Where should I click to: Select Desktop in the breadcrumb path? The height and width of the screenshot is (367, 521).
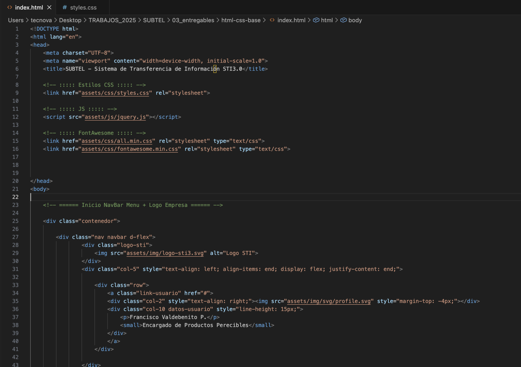70,20
